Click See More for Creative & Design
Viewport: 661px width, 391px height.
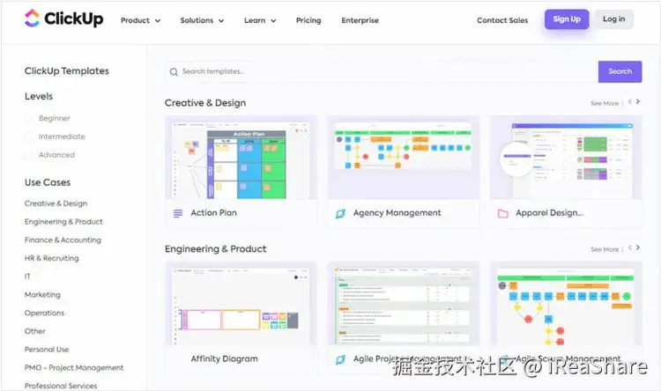605,103
